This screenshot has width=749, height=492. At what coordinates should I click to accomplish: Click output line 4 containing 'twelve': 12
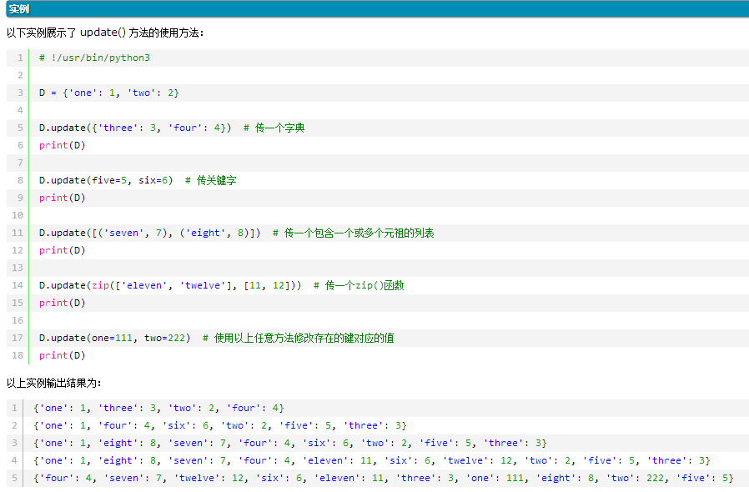[x=372, y=460]
